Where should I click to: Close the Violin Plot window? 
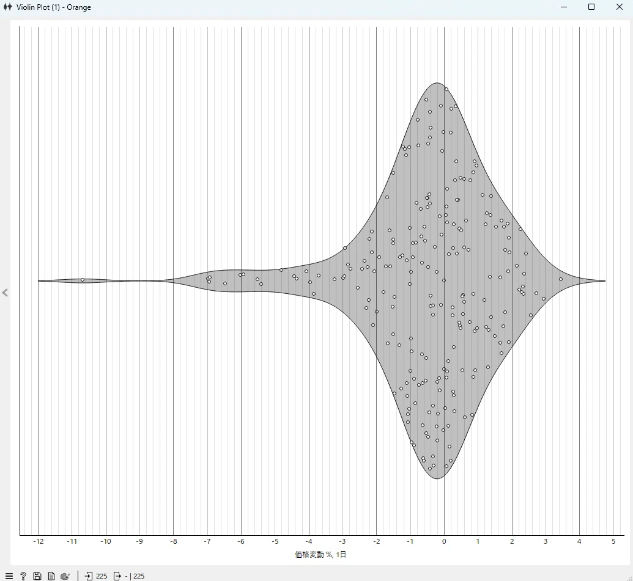pos(620,7)
